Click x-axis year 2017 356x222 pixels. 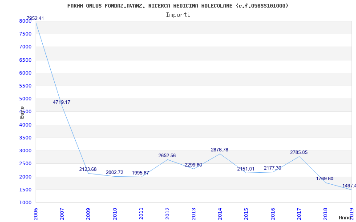pyautogui.click(x=299, y=214)
